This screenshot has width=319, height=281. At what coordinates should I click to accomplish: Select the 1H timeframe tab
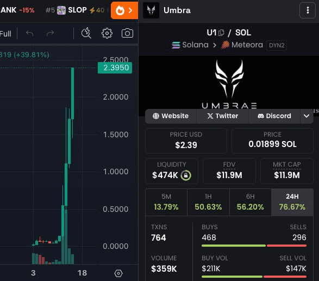tap(208, 202)
